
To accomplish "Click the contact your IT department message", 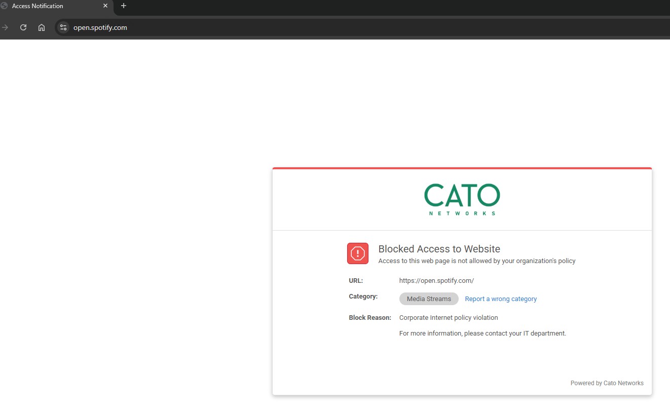I will pyautogui.click(x=482, y=334).
